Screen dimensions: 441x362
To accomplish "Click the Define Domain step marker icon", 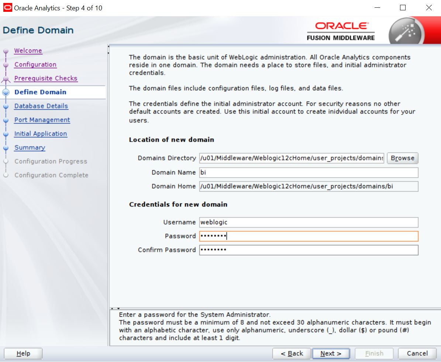I will (x=6, y=92).
